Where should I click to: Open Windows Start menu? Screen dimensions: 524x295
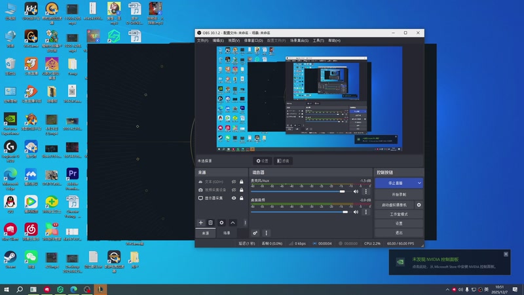click(7, 289)
